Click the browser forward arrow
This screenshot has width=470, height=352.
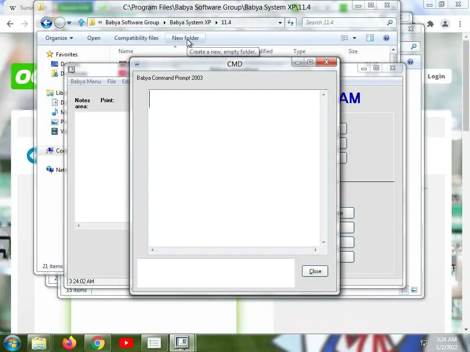click(25, 24)
